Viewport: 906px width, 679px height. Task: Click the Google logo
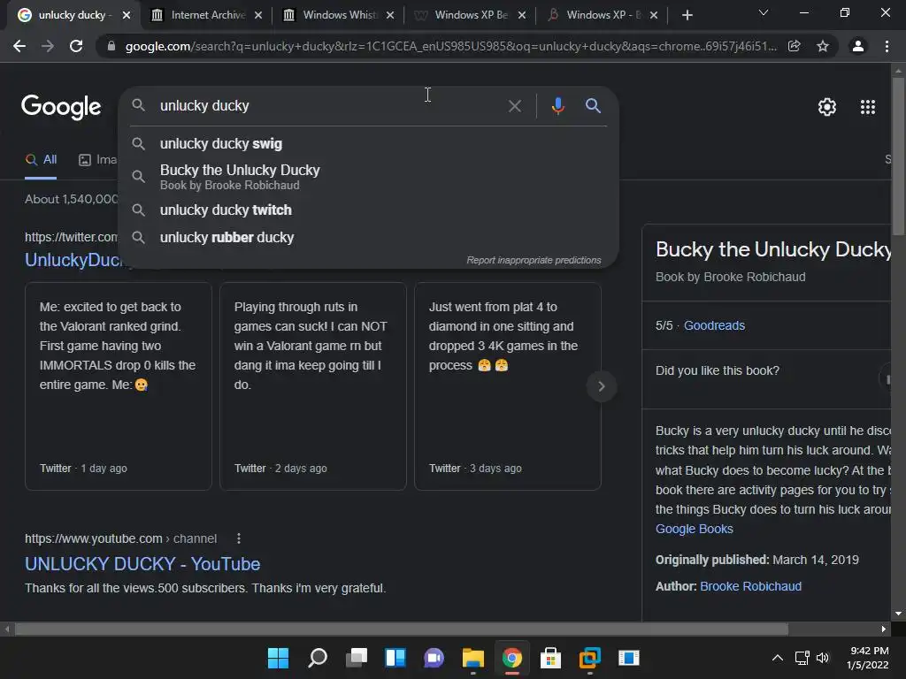click(x=61, y=107)
